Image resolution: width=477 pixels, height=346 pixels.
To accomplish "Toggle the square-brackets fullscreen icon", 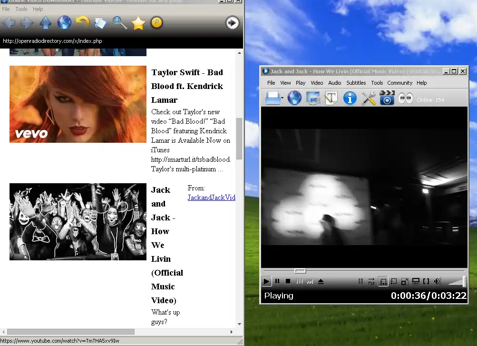I will [x=426, y=281].
